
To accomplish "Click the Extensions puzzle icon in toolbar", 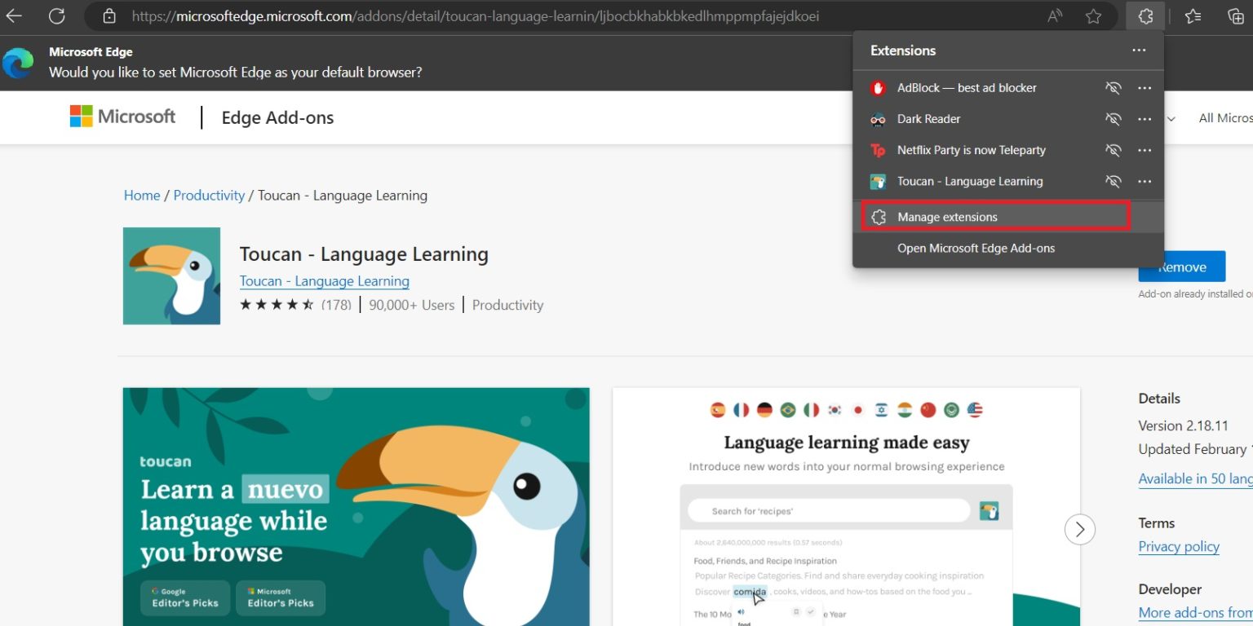I will tap(1145, 16).
